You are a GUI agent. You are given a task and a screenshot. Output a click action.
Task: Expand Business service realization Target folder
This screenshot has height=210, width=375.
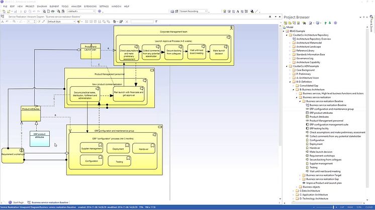point(300,175)
